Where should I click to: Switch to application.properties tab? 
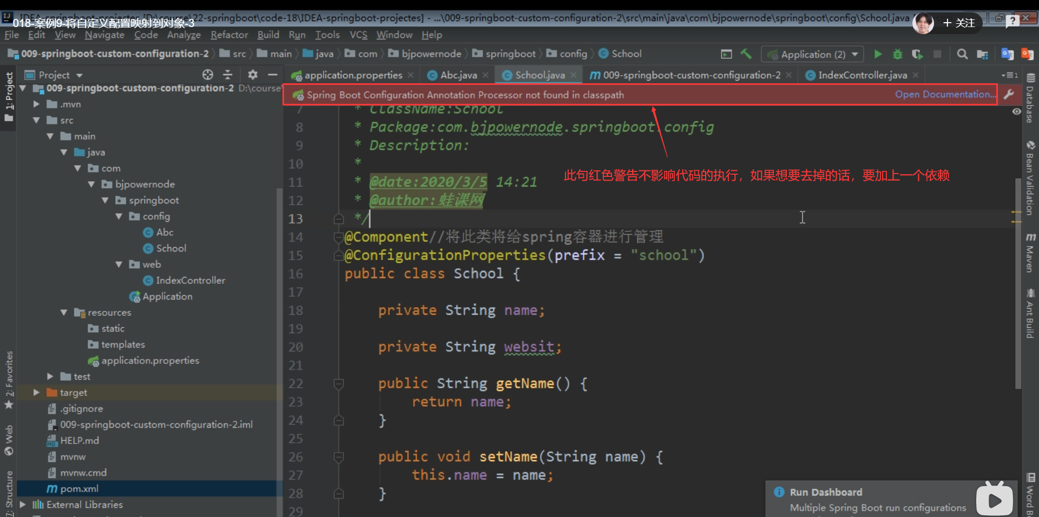[353, 75]
